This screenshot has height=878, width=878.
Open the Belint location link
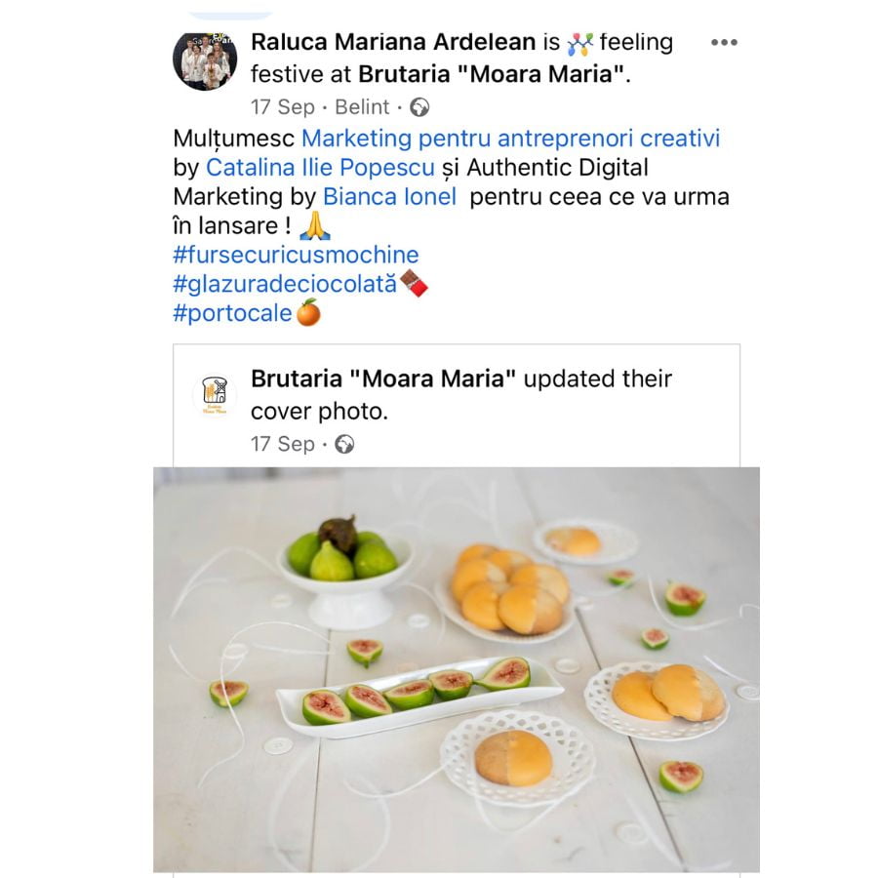click(362, 107)
